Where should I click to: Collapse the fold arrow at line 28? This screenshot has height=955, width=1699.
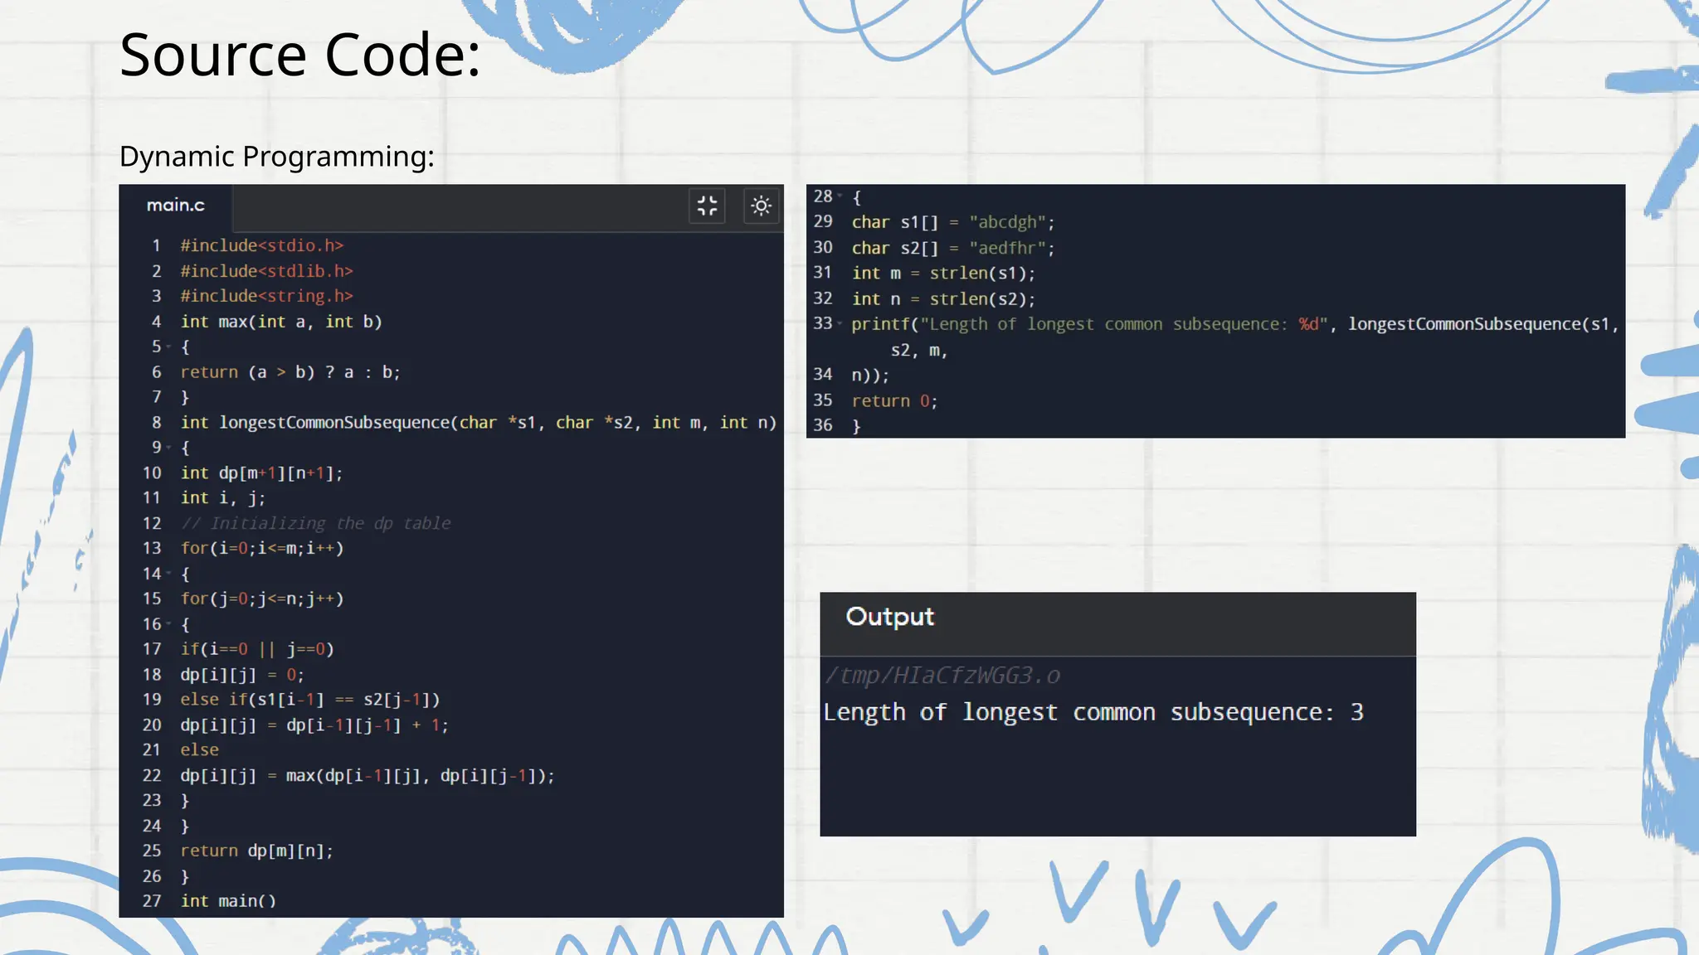(840, 196)
